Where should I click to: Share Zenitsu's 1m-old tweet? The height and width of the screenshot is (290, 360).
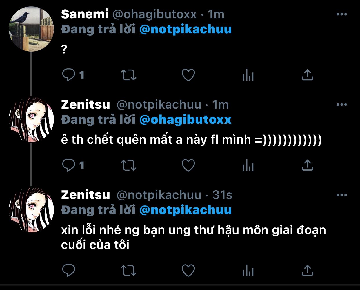[x=307, y=165]
